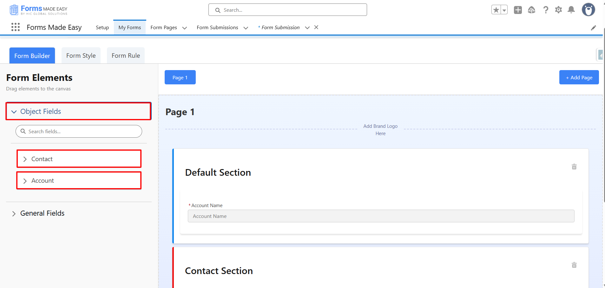Open the Setup gear icon
The width and height of the screenshot is (605, 288).
tap(558, 10)
